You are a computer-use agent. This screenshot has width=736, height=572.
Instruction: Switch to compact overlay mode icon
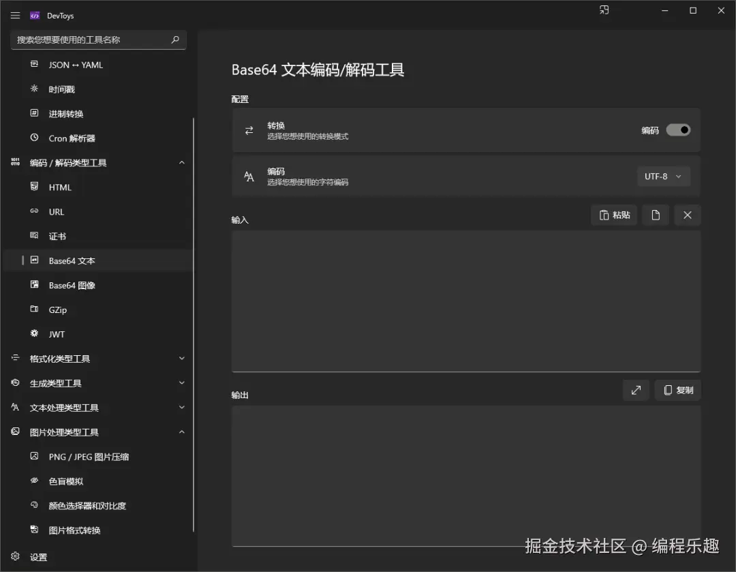pyautogui.click(x=604, y=10)
